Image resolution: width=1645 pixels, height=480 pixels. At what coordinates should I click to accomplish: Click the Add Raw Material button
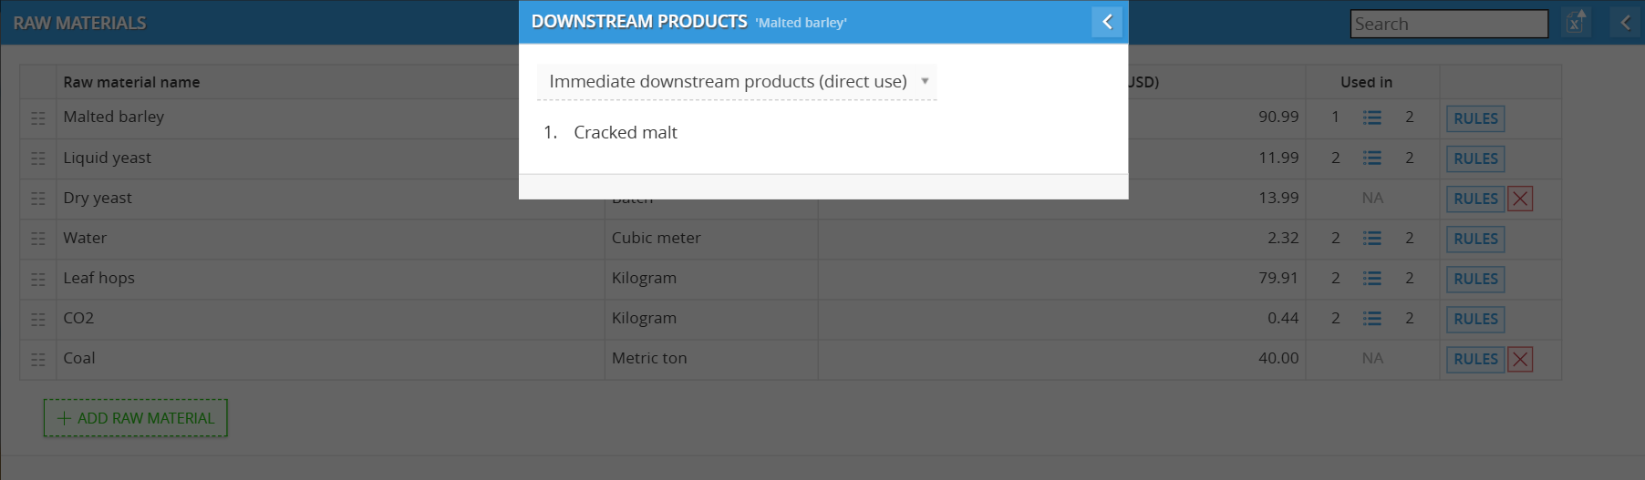tap(136, 418)
